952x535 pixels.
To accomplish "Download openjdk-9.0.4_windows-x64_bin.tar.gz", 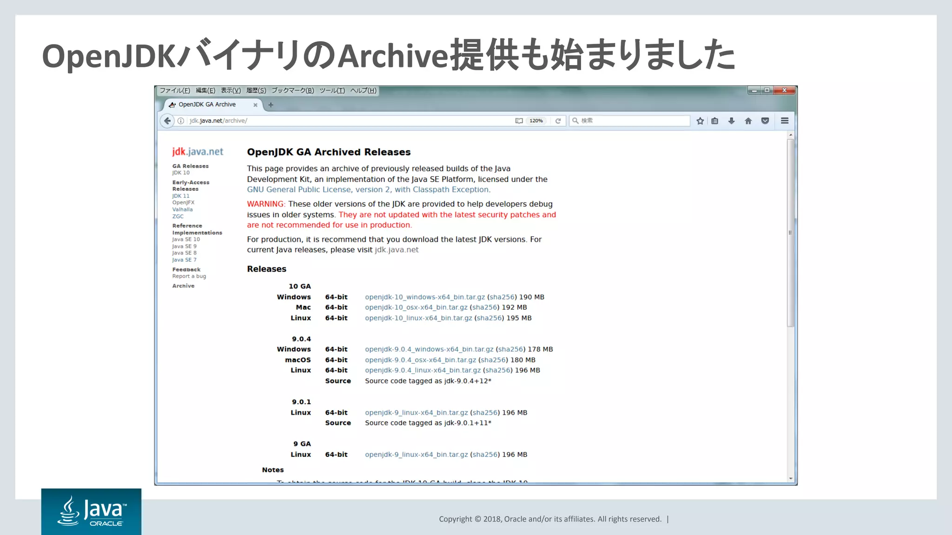I will coord(429,349).
